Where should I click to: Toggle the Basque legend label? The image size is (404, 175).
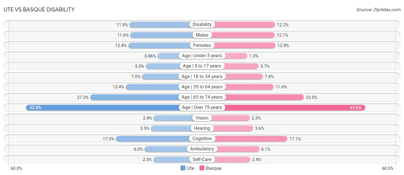click(x=214, y=168)
